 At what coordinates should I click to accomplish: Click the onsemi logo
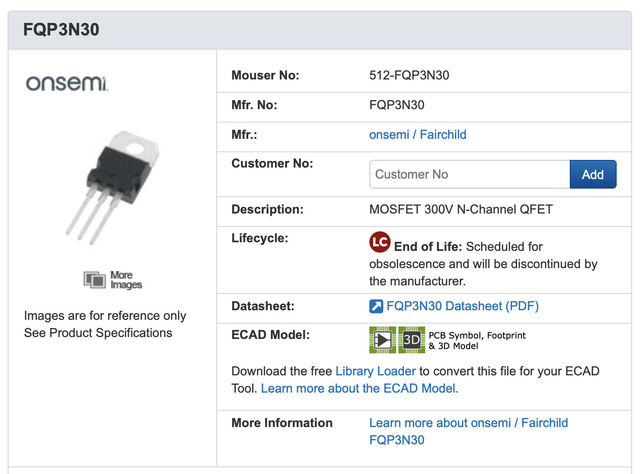point(67,83)
